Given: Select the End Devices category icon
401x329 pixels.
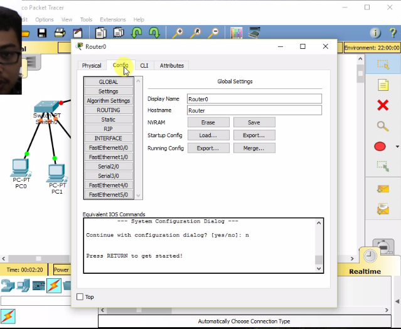Looking at the screenshot, I should (23, 286).
